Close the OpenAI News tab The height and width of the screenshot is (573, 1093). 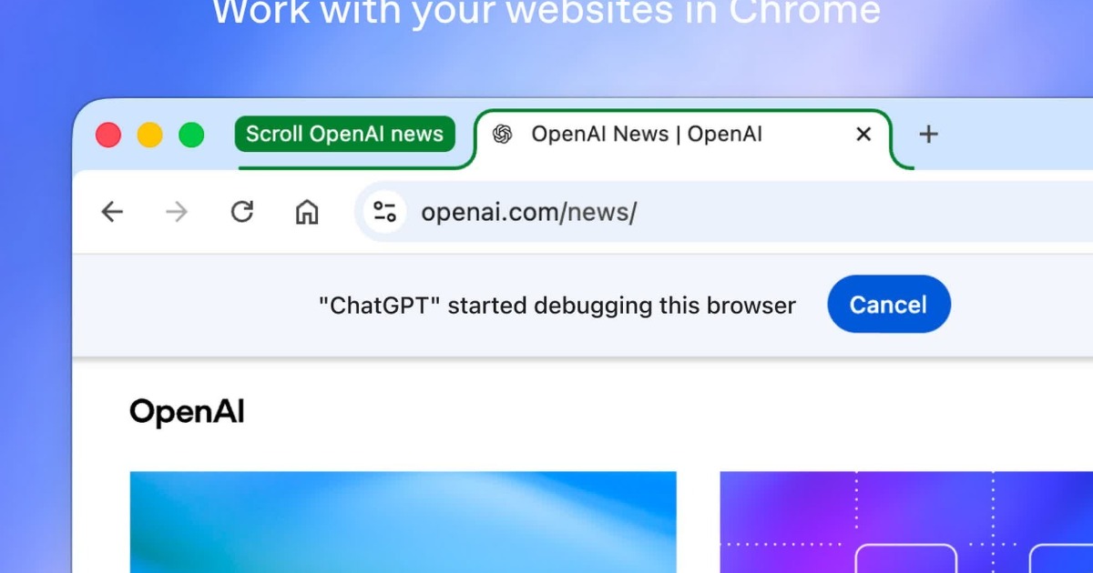863,135
